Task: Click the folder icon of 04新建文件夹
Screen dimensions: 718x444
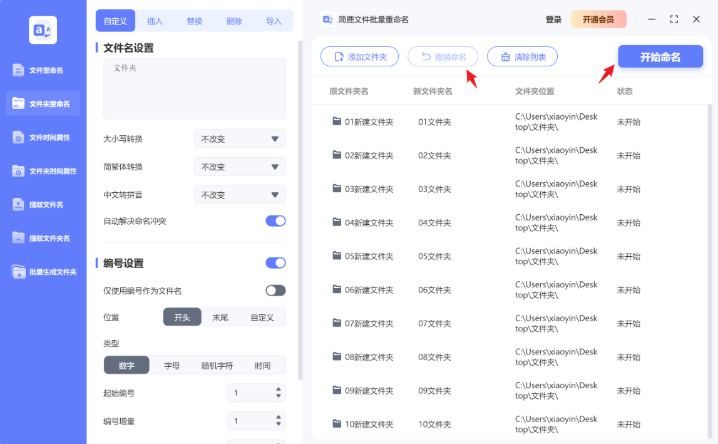Action: [337, 222]
